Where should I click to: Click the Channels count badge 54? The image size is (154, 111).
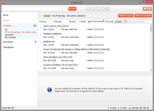35,26
